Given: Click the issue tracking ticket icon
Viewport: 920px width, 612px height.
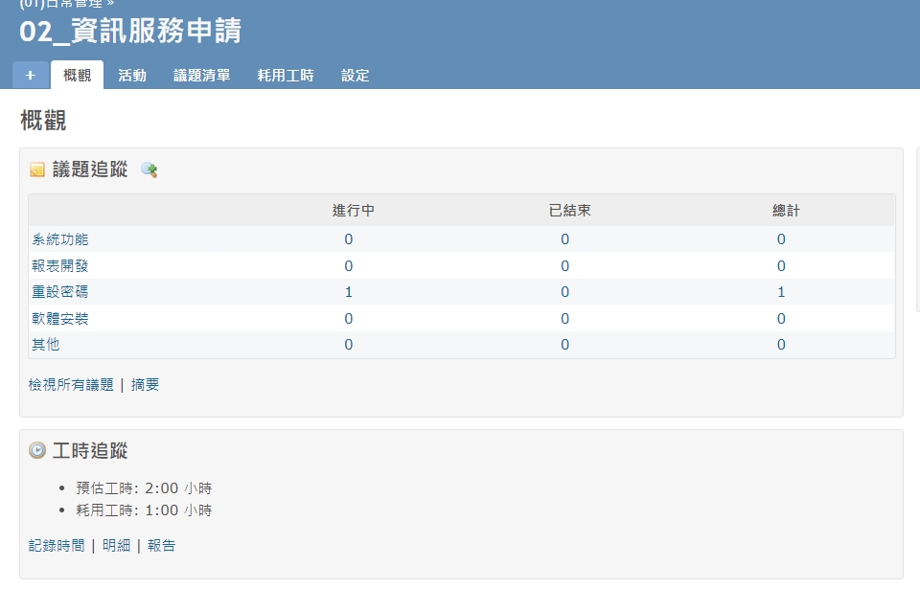Looking at the screenshot, I should coord(37,170).
